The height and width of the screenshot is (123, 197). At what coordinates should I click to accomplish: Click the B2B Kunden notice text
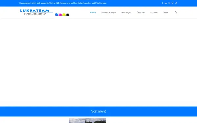[x=63, y=3]
